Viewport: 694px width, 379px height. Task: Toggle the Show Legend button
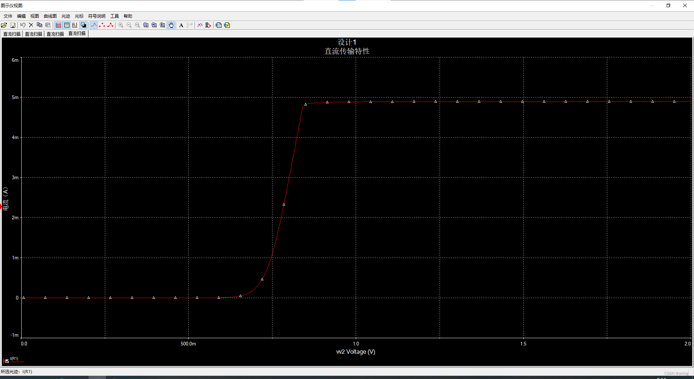coord(67,25)
